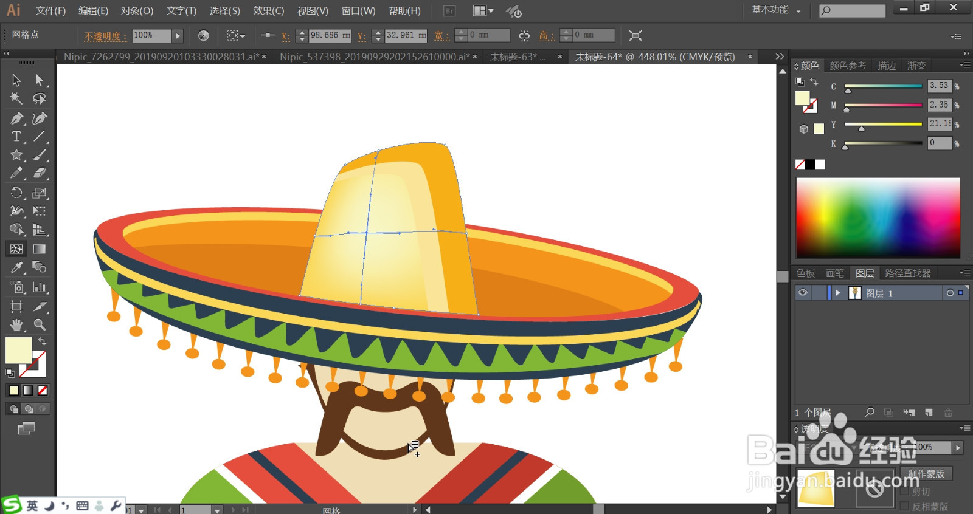The height and width of the screenshot is (514, 973).
Task: Tick the 反相蒙版 checkbox
Action: tap(904, 506)
